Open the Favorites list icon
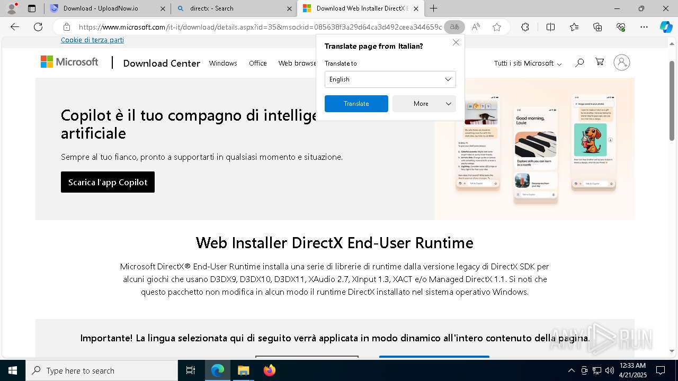This screenshot has width=678, height=381. tap(574, 27)
